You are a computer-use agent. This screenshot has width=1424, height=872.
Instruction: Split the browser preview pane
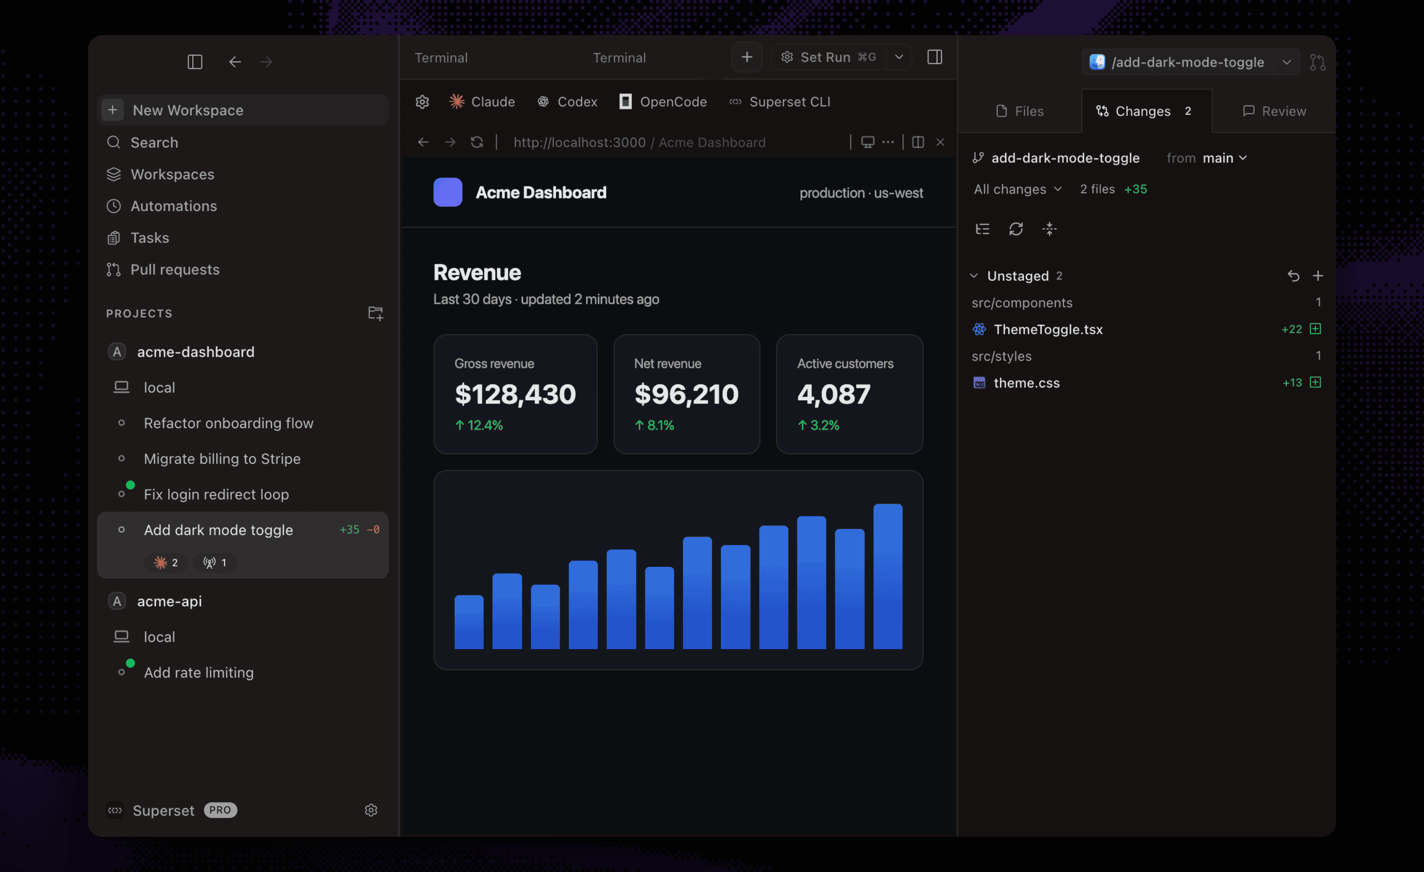[918, 142]
